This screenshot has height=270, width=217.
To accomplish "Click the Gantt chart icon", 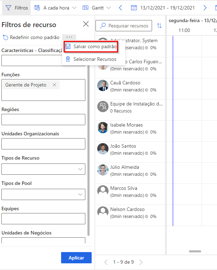I will tap(85, 8).
